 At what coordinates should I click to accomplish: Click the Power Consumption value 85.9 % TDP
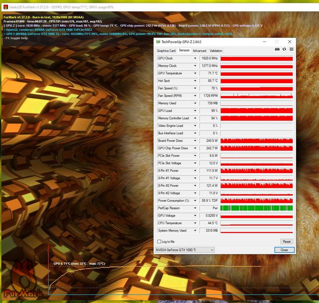coord(209,200)
